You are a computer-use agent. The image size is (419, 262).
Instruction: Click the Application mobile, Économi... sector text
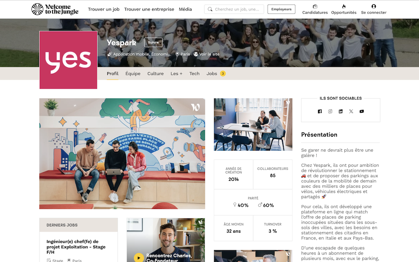(x=142, y=54)
